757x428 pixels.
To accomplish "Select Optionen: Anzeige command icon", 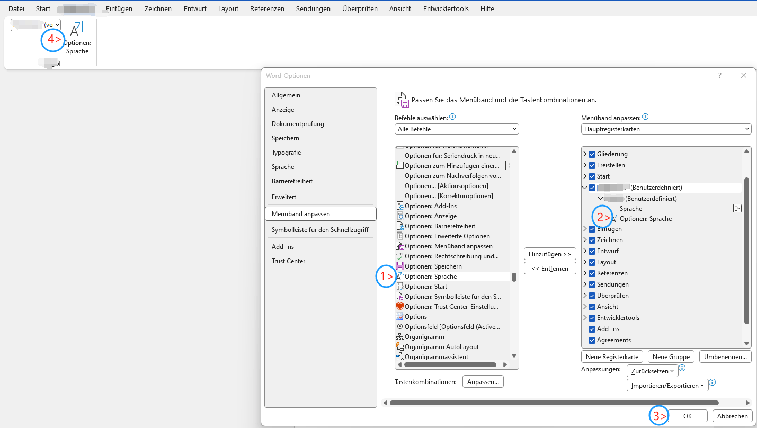I will tap(400, 216).
